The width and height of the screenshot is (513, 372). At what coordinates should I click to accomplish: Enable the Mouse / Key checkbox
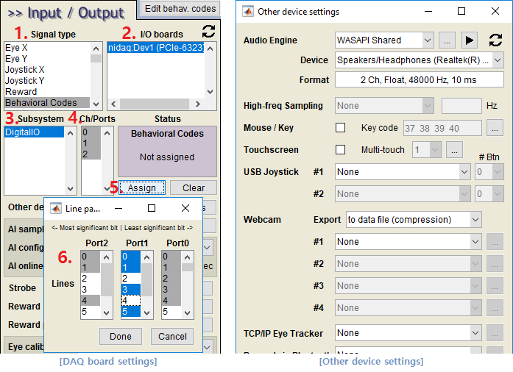click(x=340, y=127)
